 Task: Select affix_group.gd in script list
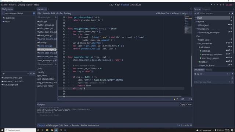(47, 25)
